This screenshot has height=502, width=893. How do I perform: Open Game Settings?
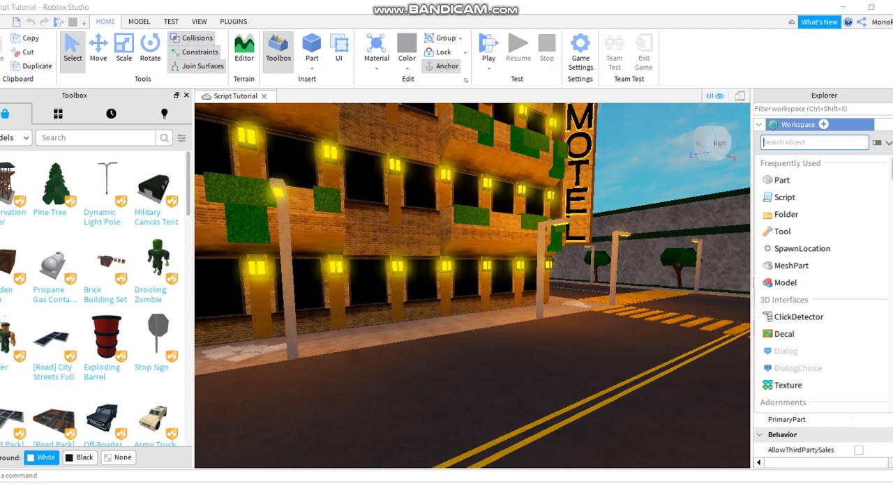580,52
